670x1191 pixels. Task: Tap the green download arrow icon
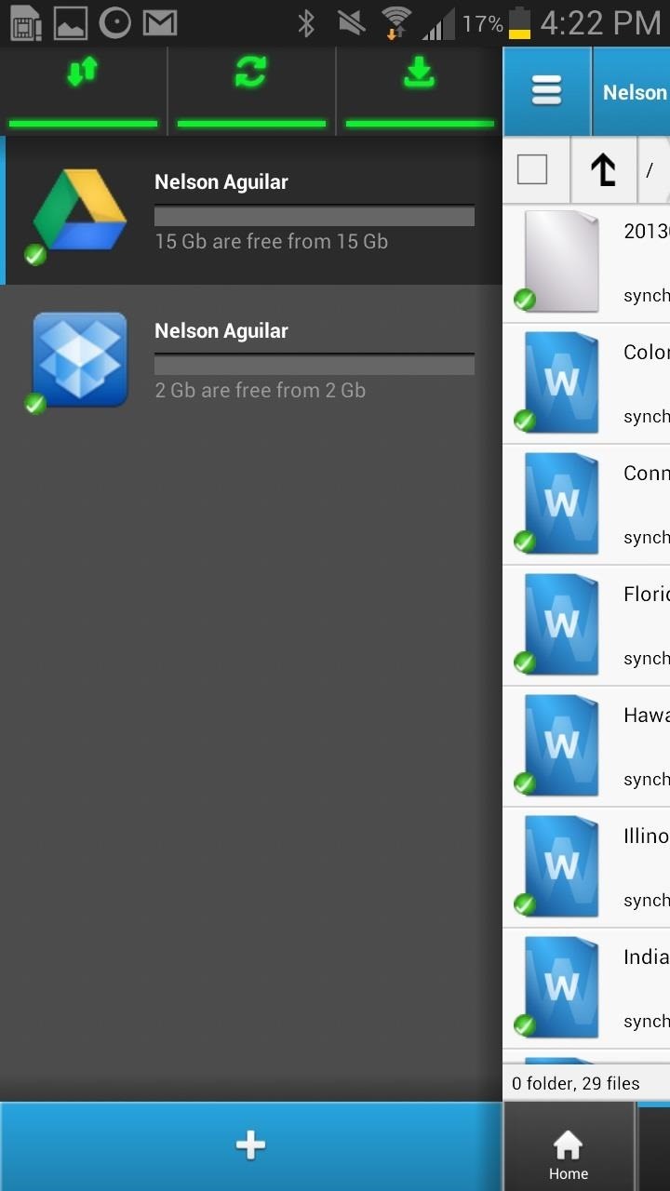pos(420,73)
